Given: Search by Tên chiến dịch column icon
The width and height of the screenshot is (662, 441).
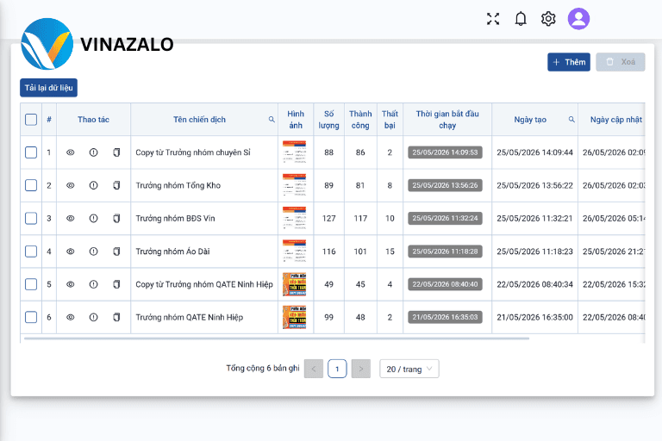Looking at the screenshot, I should click(x=272, y=120).
